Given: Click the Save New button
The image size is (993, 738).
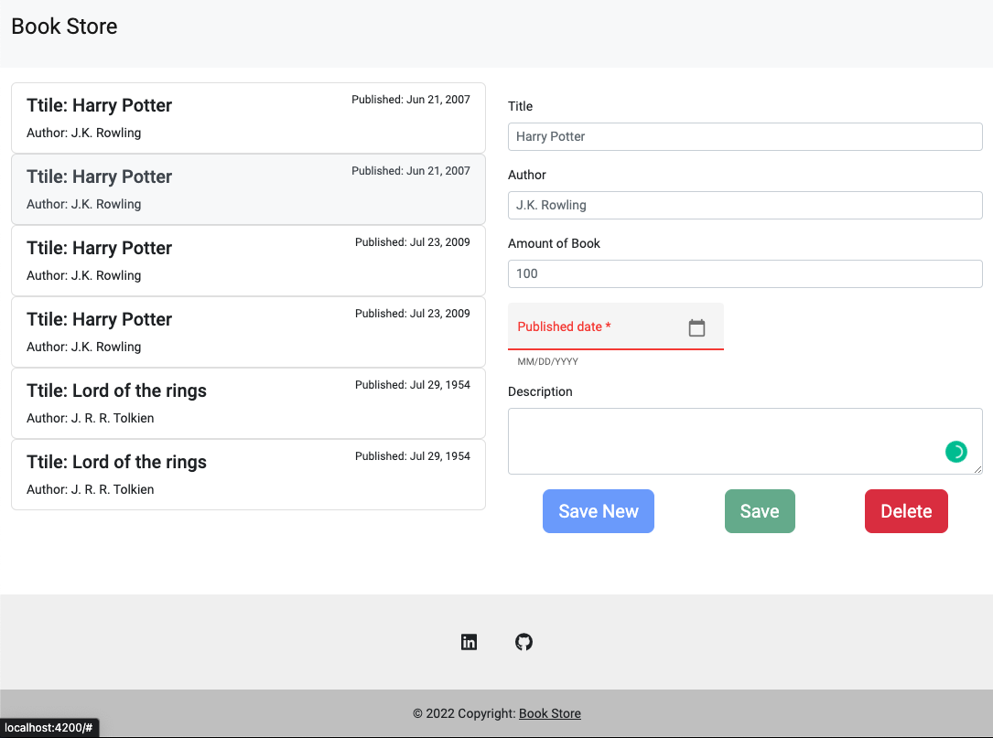Looking at the screenshot, I should coord(598,511).
